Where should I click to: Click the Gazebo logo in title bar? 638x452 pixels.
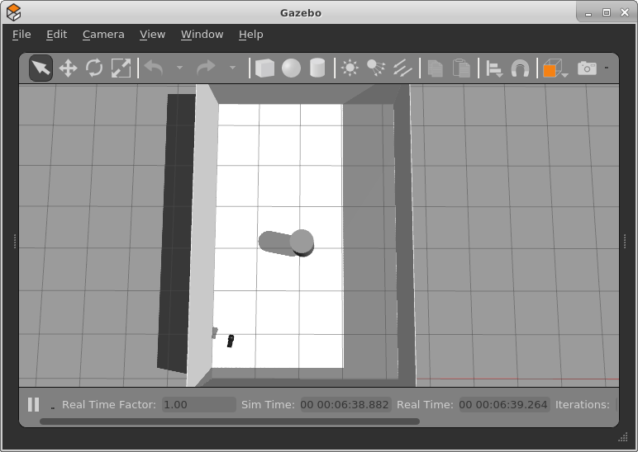tap(14, 12)
